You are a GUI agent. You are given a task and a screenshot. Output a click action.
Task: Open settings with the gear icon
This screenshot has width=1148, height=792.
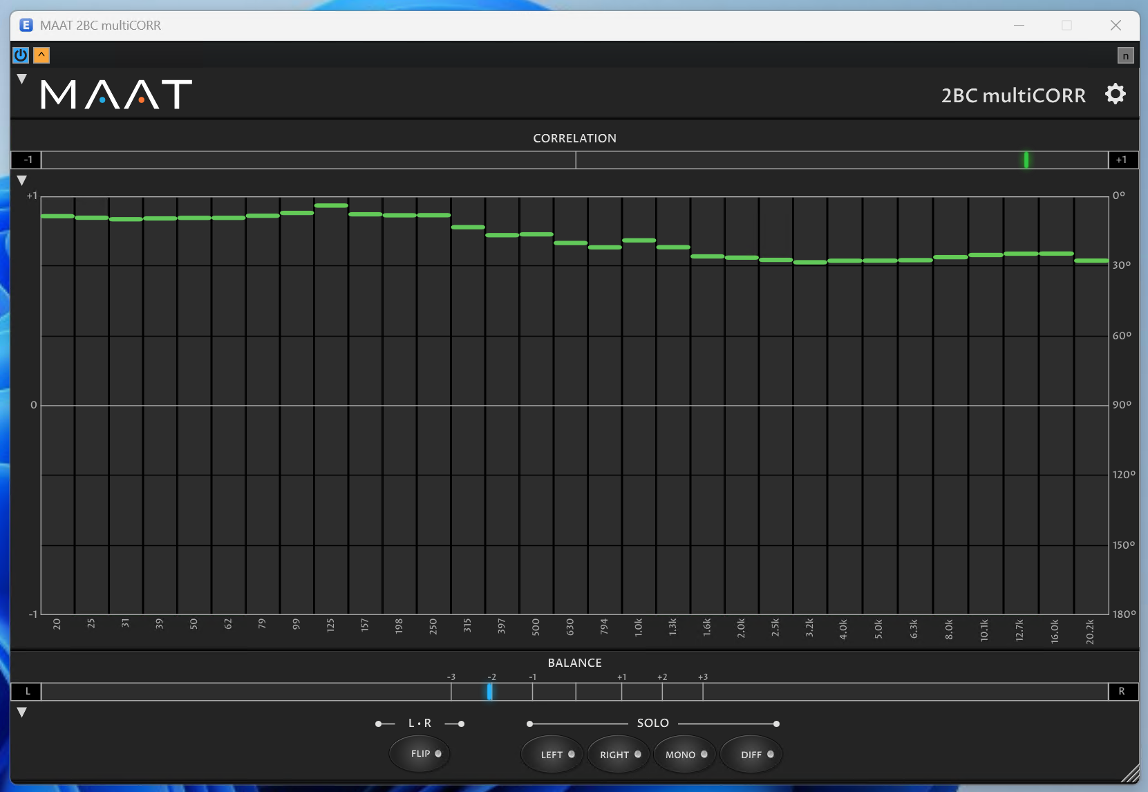click(x=1116, y=94)
